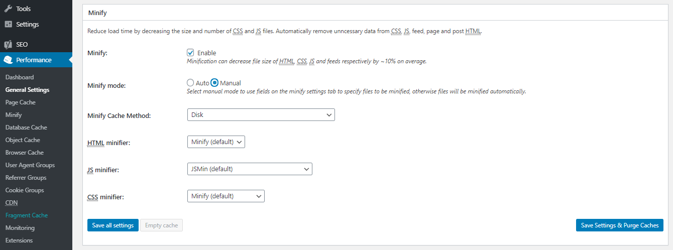Open the Page Cache submenu item
The height and width of the screenshot is (250, 673).
[20, 102]
